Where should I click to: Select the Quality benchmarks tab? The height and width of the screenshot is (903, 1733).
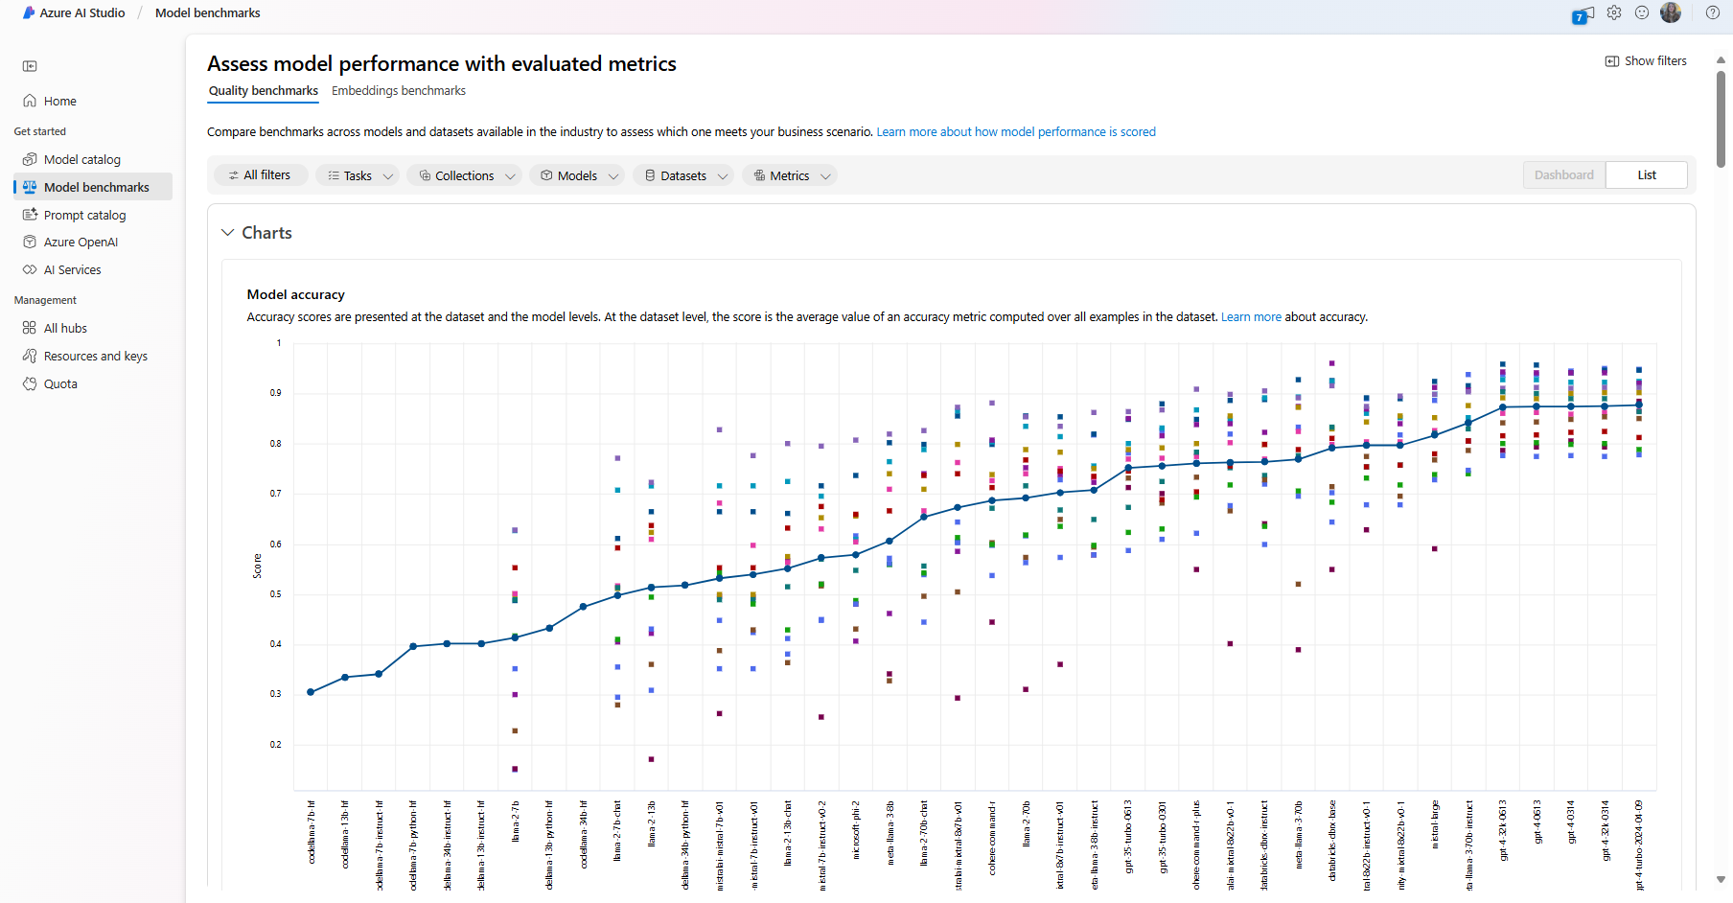click(263, 90)
